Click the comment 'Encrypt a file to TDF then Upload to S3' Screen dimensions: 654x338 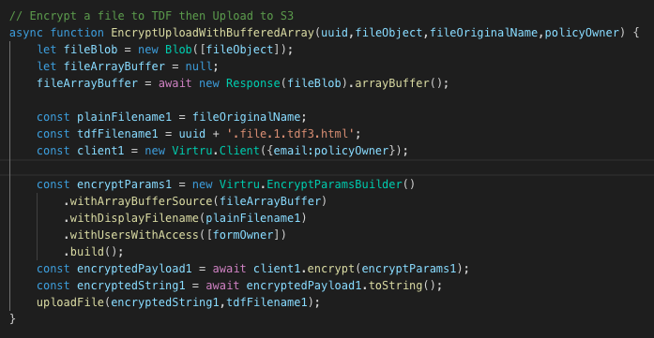151,16
